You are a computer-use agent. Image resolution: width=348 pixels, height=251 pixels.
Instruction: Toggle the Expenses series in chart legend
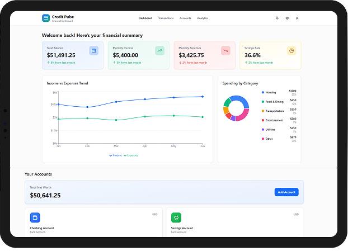[x=130, y=155]
